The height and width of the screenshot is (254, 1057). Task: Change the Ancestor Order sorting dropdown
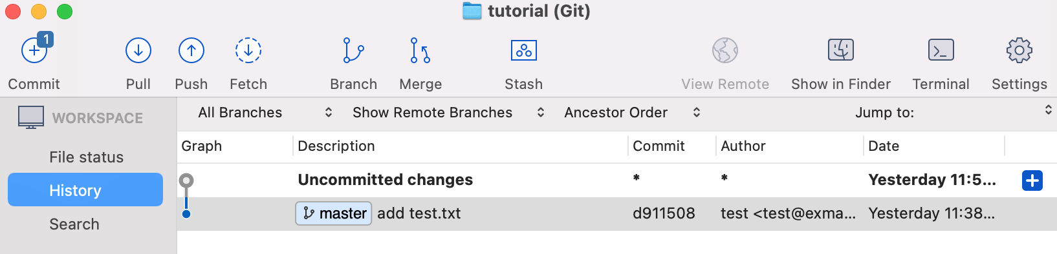tap(632, 112)
